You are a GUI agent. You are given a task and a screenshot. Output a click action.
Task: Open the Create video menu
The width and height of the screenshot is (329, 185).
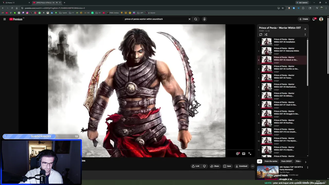click(x=304, y=19)
